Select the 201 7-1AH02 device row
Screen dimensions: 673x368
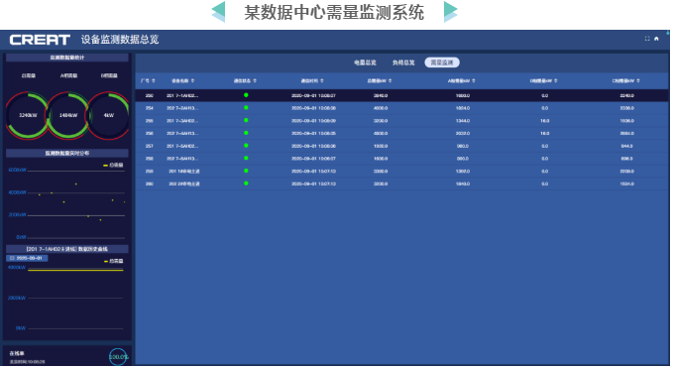pos(401,95)
